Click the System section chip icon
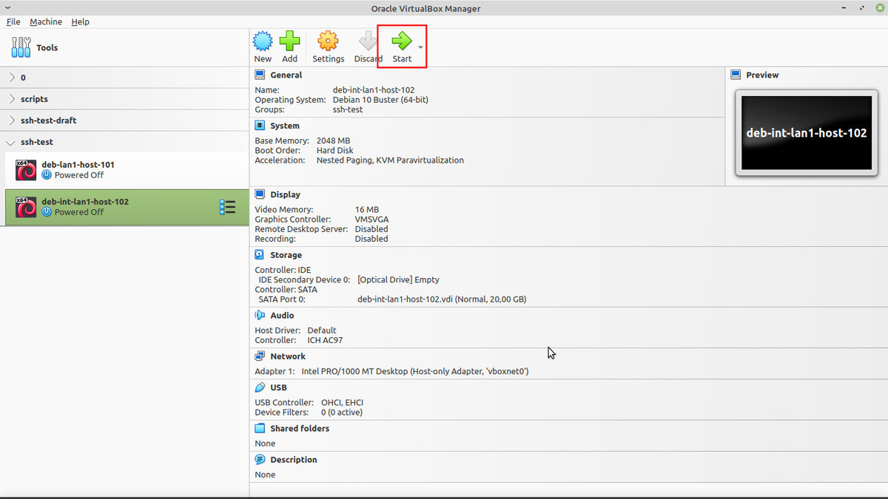The width and height of the screenshot is (888, 499). coord(260,126)
